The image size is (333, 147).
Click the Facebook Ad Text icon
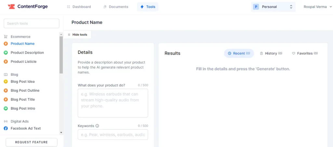6,128
